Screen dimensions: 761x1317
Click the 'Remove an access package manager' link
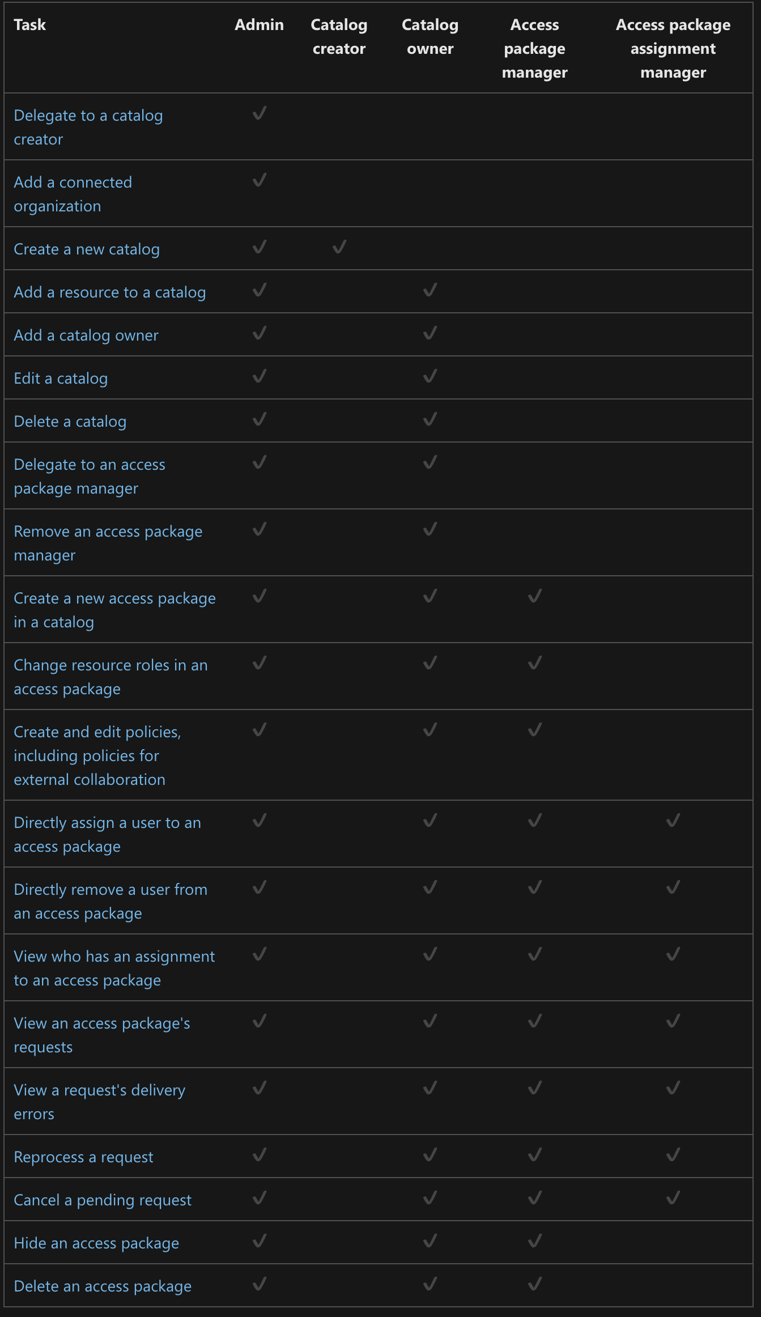pyautogui.click(x=108, y=543)
